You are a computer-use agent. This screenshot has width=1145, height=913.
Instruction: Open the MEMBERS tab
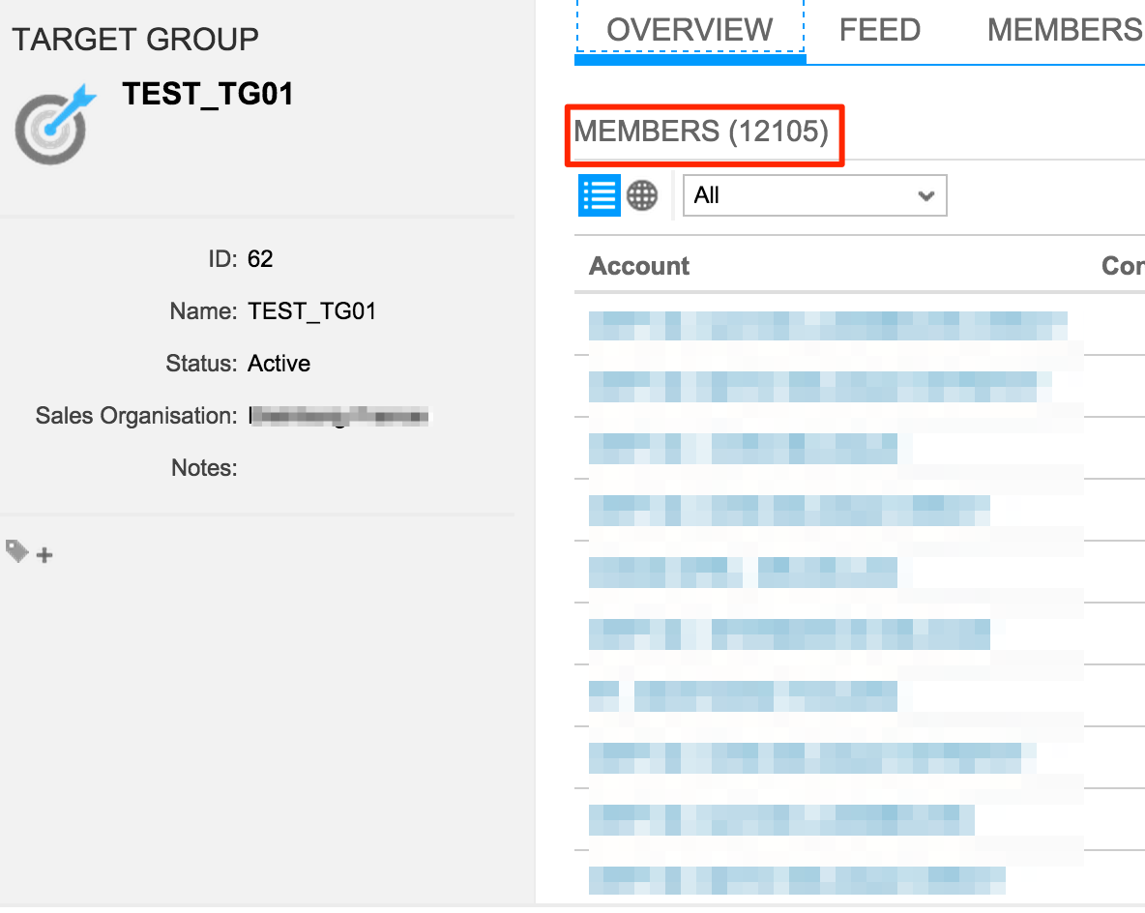tap(1063, 29)
